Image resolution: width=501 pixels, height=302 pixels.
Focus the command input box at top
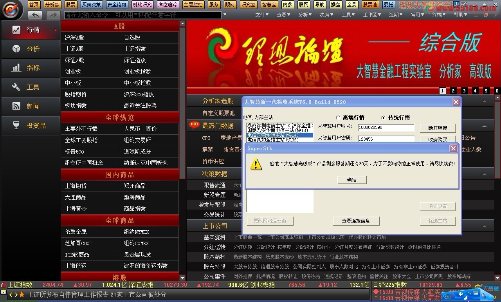[143, 15]
